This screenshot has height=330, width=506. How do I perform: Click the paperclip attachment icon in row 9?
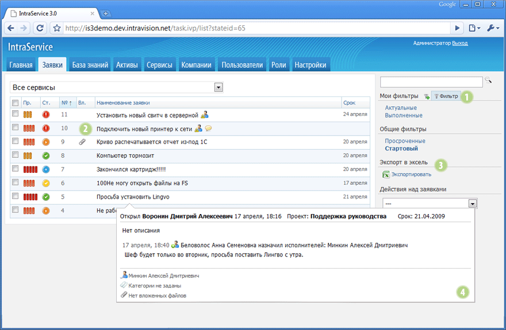point(82,142)
